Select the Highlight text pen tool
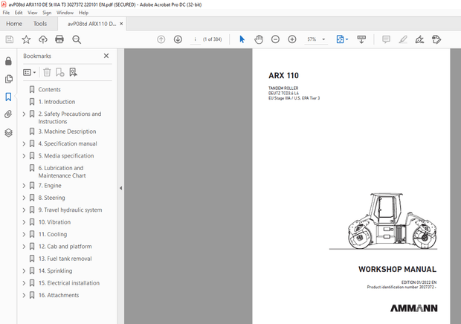 click(403, 39)
